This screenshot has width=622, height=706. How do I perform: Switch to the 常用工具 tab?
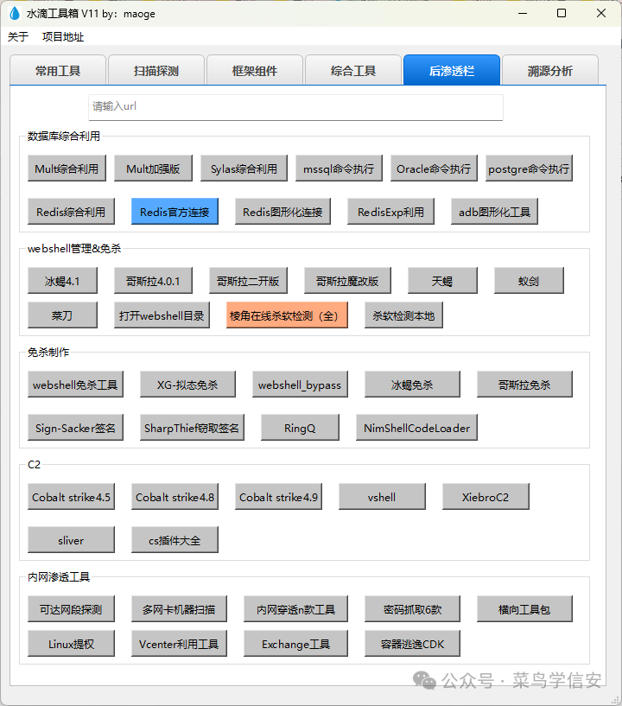tap(58, 71)
